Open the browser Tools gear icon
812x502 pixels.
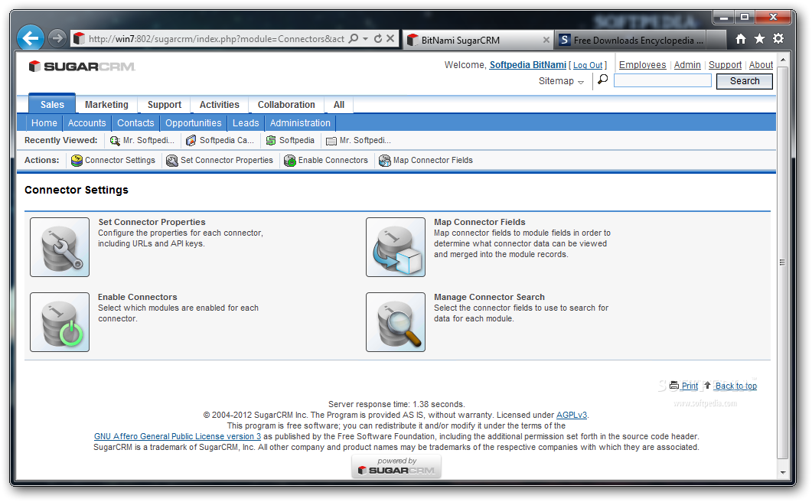pyautogui.click(x=778, y=39)
